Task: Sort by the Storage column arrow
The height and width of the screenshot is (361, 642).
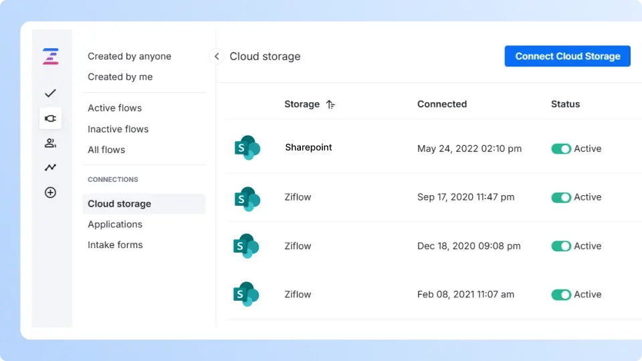Action: [330, 104]
